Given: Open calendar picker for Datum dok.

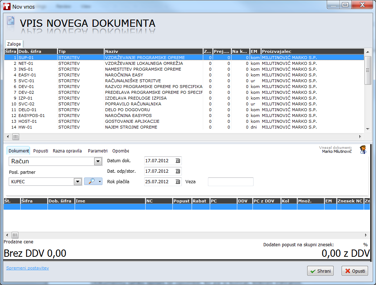Looking at the screenshot, I should click(x=178, y=161).
